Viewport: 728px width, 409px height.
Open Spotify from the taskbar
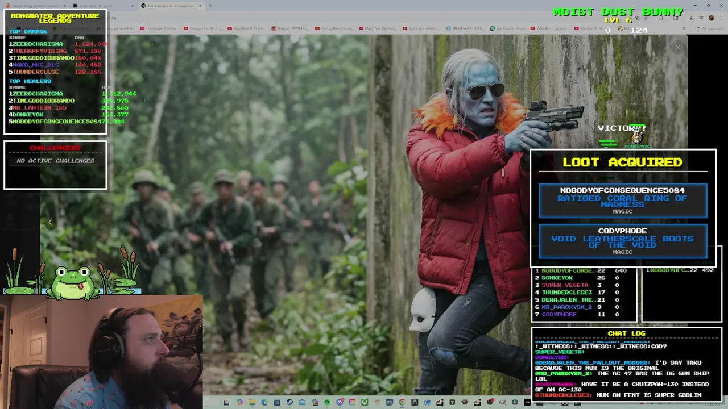click(x=327, y=403)
